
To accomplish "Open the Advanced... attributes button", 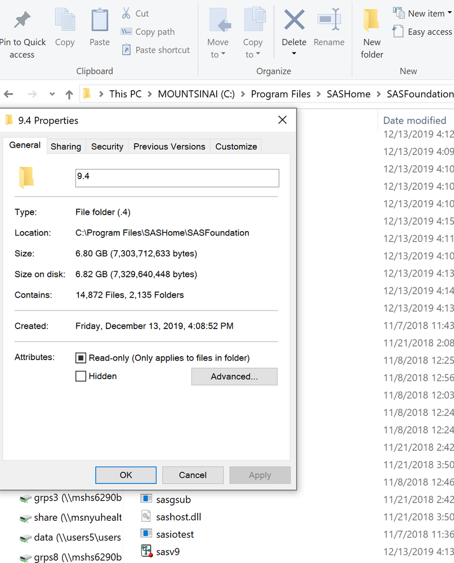I will coord(234,376).
